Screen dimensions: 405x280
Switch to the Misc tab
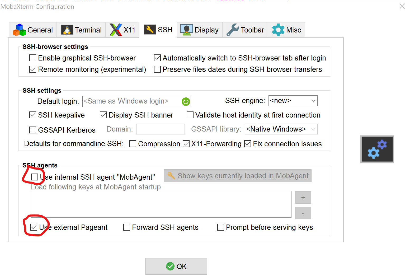click(x=286, y=30)
